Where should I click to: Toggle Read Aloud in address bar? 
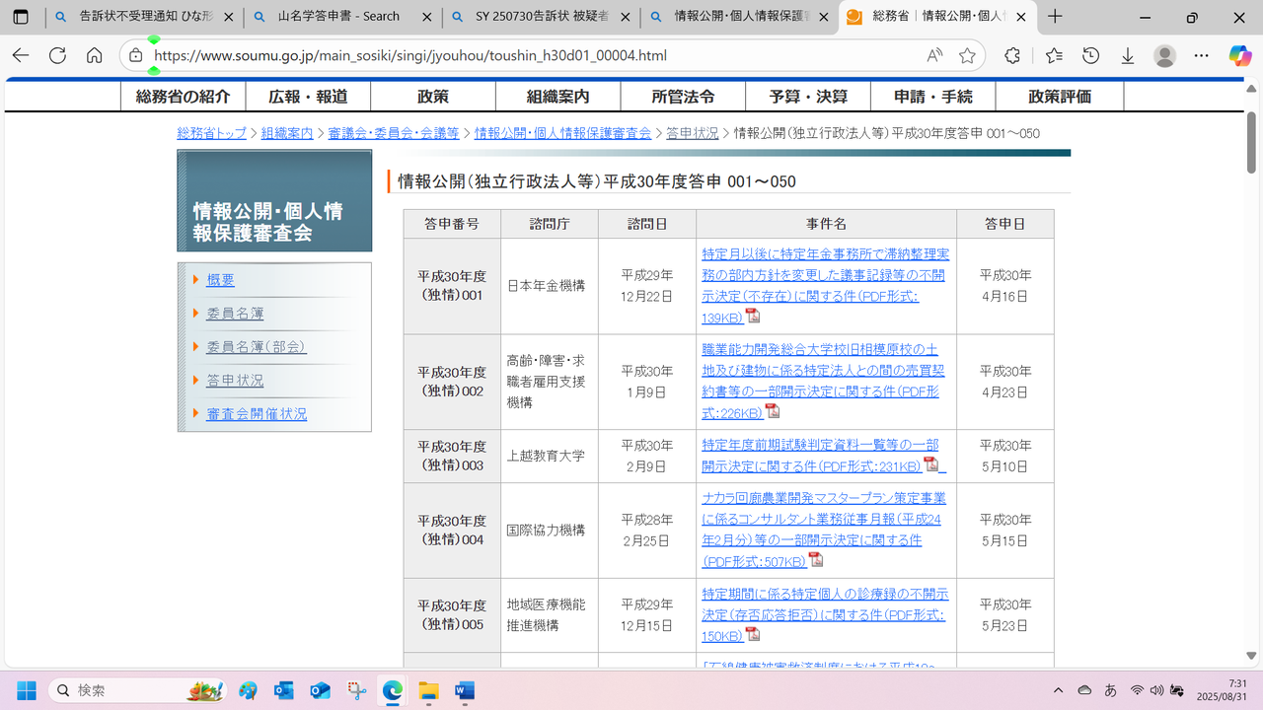tap(934, 56)
